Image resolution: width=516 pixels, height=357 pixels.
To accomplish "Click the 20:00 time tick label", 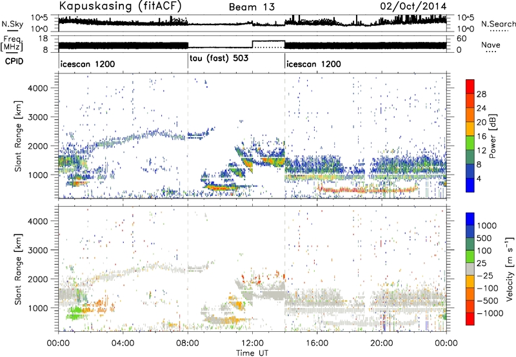I will (x=382, y=343).
